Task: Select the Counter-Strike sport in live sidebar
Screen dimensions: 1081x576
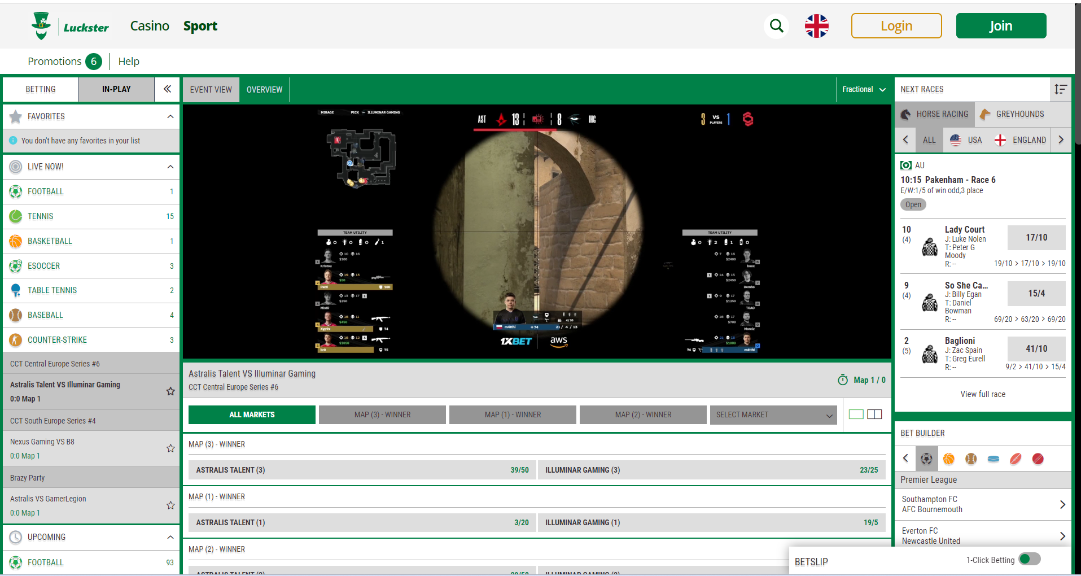Action: click(x=57, y=339)
